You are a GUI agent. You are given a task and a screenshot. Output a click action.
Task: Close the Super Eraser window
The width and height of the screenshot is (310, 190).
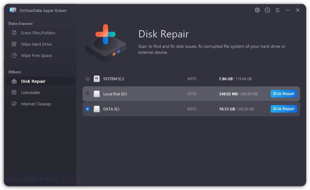point(297,10)
